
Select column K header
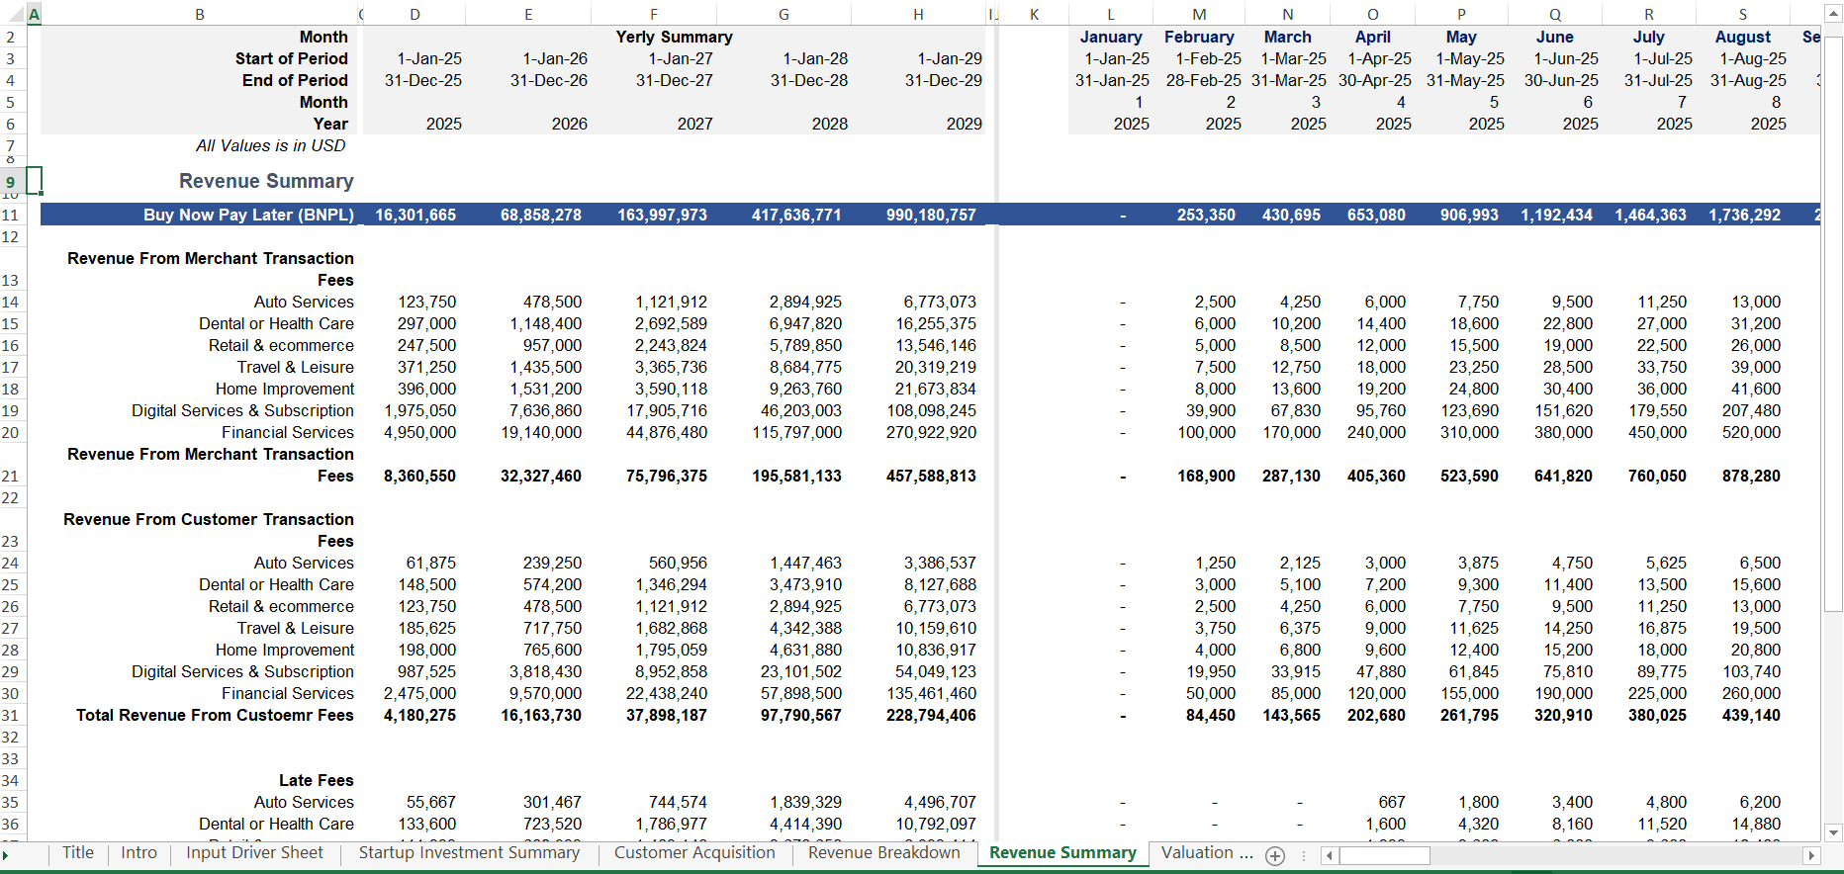point(1034,14)
